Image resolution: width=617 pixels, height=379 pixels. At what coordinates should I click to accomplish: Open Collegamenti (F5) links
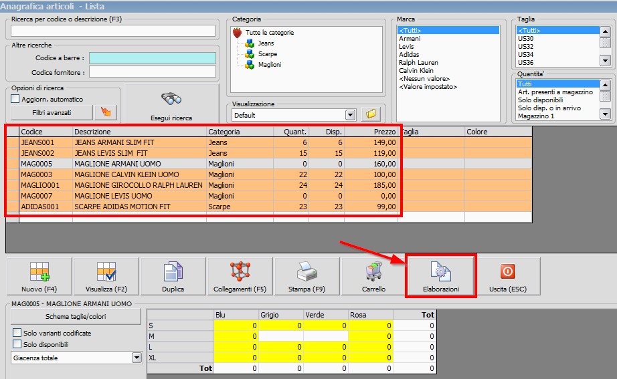click(x=240, y=276)
